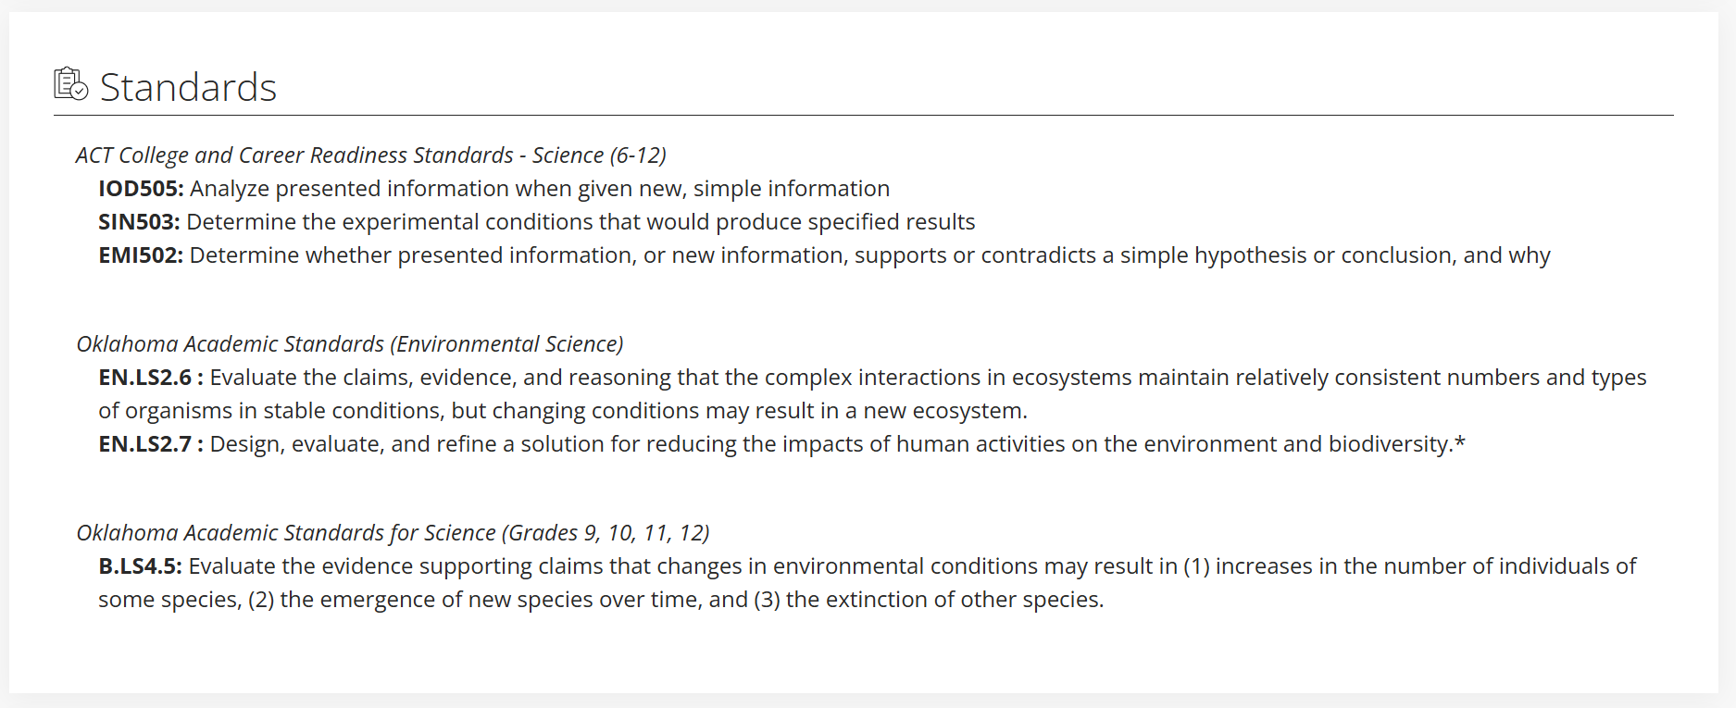Click the IOD505 standard code

click(141, 189)
